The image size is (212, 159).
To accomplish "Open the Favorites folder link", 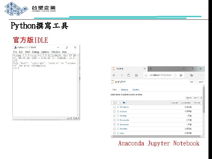I will click(x=124, y=129).
